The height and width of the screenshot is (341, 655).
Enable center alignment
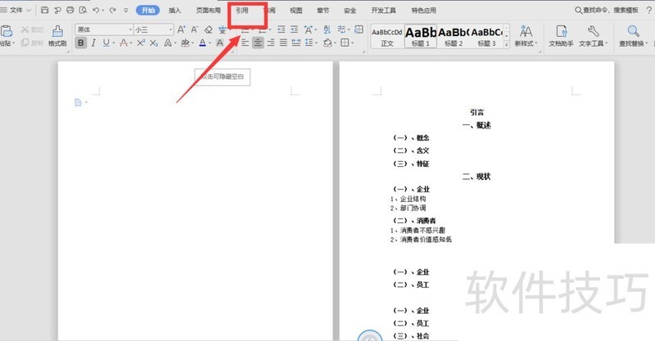point(259,43)
